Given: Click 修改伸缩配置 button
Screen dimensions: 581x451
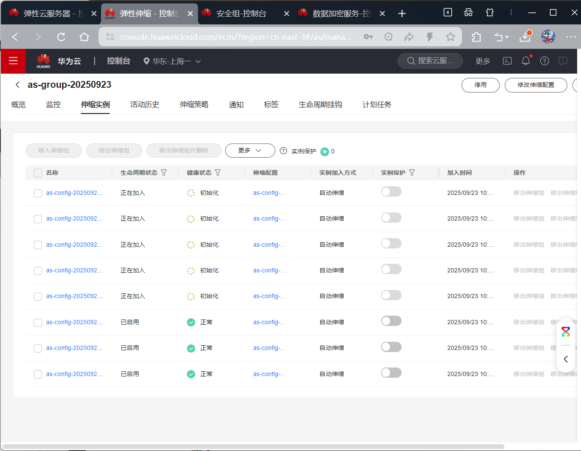Looking at the screenshot, I should click(x=536, y=85).
